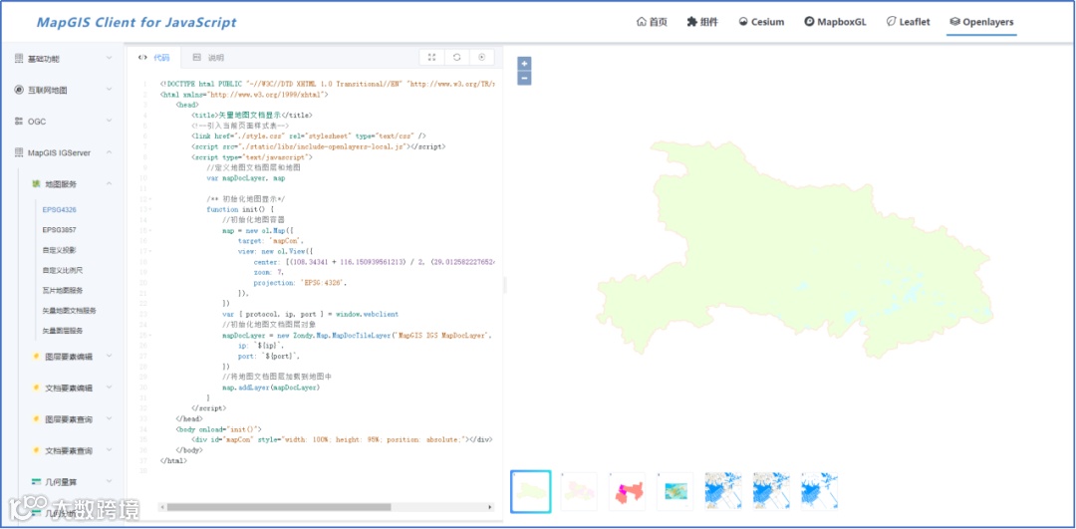Image resolution: width=1076 pixels, height=529 pixels.
Task: Open the 说明 description tab
Action: (x=208, y=58)
